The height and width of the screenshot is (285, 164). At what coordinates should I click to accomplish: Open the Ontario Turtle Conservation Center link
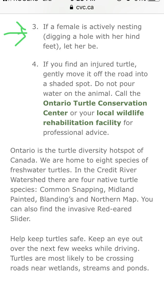click(x=95, y=108)
